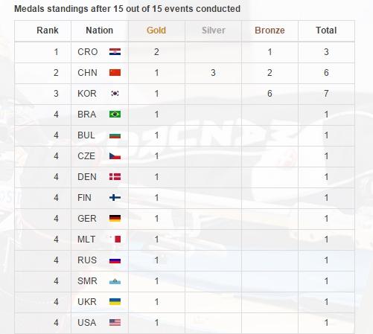Select the Bronze column header
This screenshot has height=334, width=373.
[x=270, y=30]
